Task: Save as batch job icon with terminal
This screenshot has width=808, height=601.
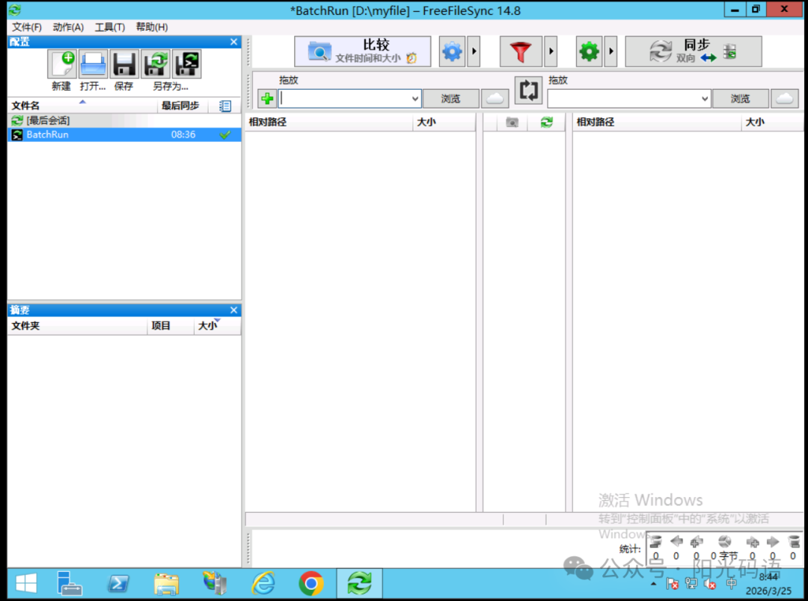Action: 186,64
